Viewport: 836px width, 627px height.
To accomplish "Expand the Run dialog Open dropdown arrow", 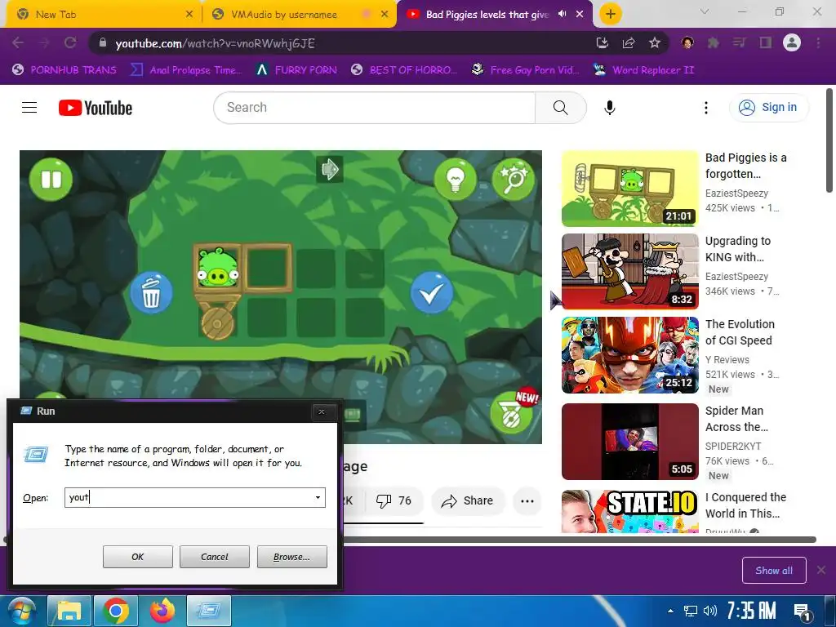I will (318, 497).
